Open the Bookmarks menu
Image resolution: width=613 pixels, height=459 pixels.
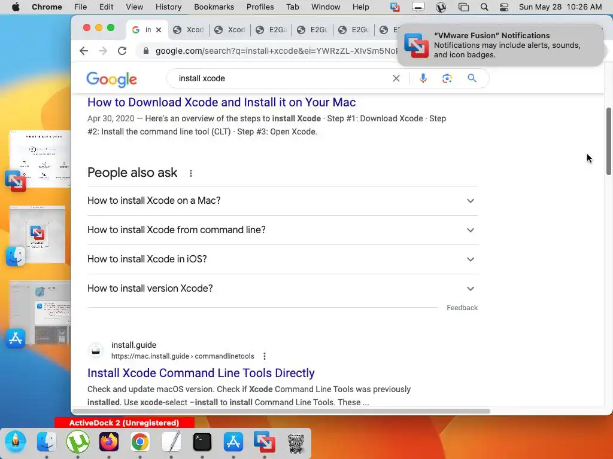(214, 7)
